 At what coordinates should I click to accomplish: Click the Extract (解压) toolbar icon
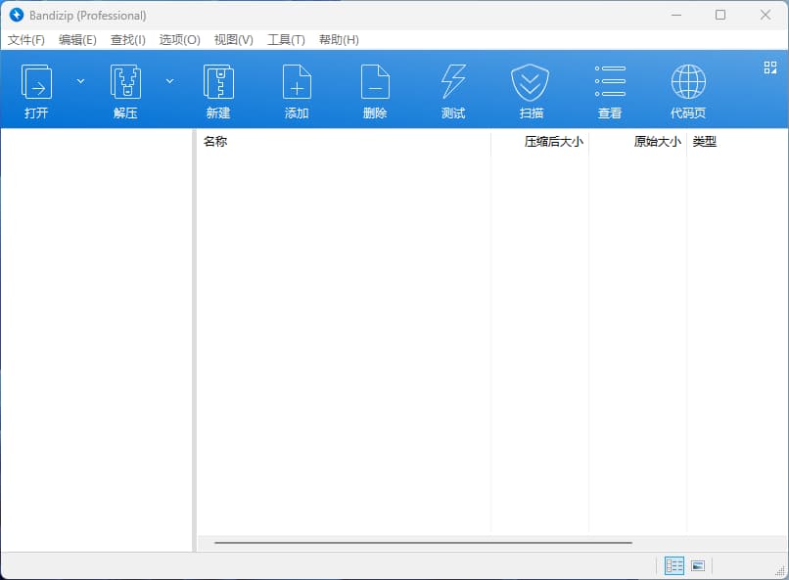coord(125,83)
